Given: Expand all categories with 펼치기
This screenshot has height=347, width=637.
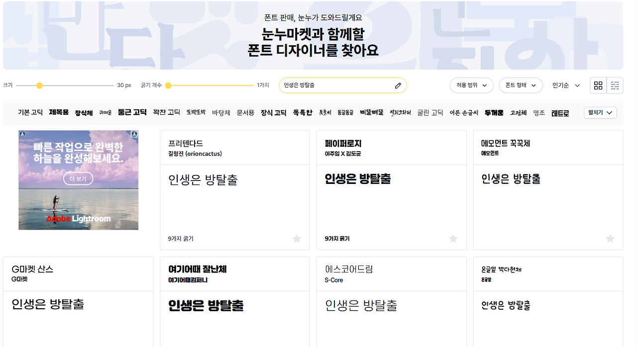Looking at the screenshot, I should [600, 112].
